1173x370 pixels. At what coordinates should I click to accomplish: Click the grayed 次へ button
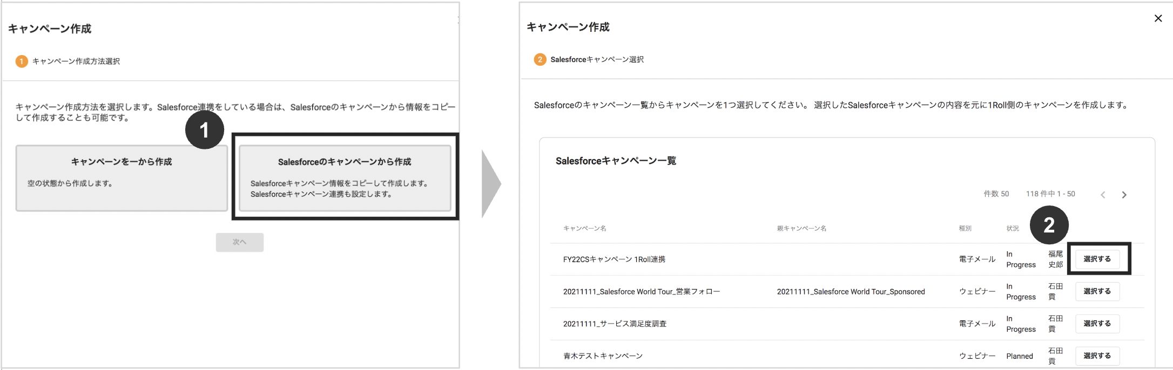(x=240, y=242)
